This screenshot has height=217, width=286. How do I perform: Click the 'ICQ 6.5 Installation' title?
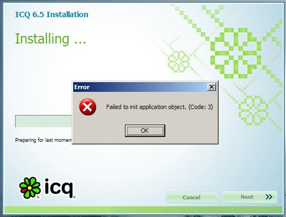[x=52, y=15]
